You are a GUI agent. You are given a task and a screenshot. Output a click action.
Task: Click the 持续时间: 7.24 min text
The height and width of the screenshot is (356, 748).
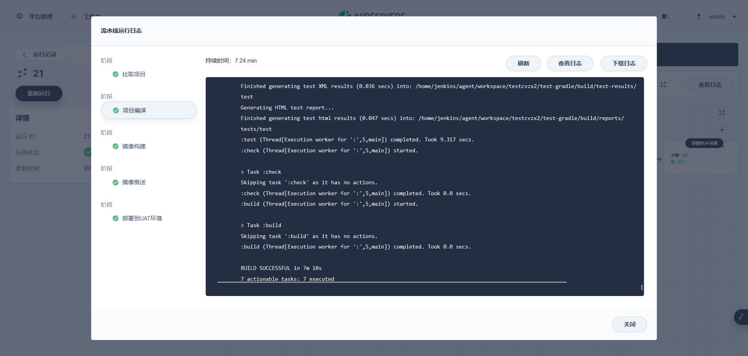click(231, 61)
